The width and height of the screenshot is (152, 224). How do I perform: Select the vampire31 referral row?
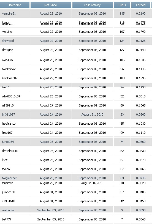(76, 13)
